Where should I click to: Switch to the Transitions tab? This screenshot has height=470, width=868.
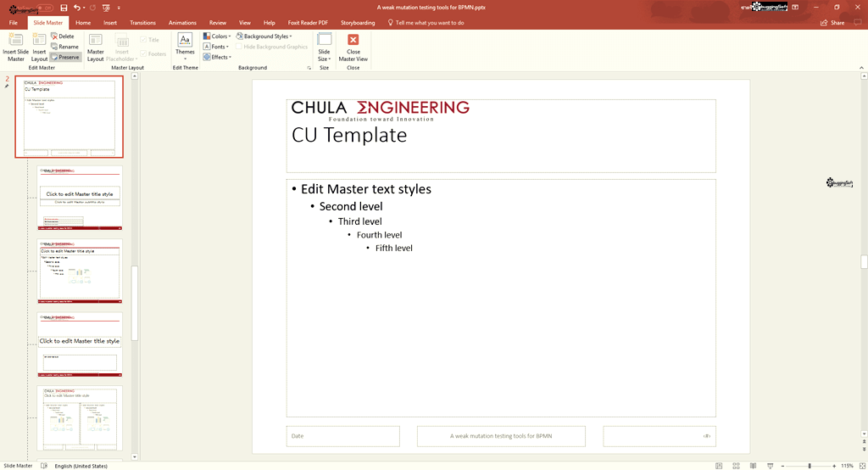pyautogui.click(x=142, y=23)
